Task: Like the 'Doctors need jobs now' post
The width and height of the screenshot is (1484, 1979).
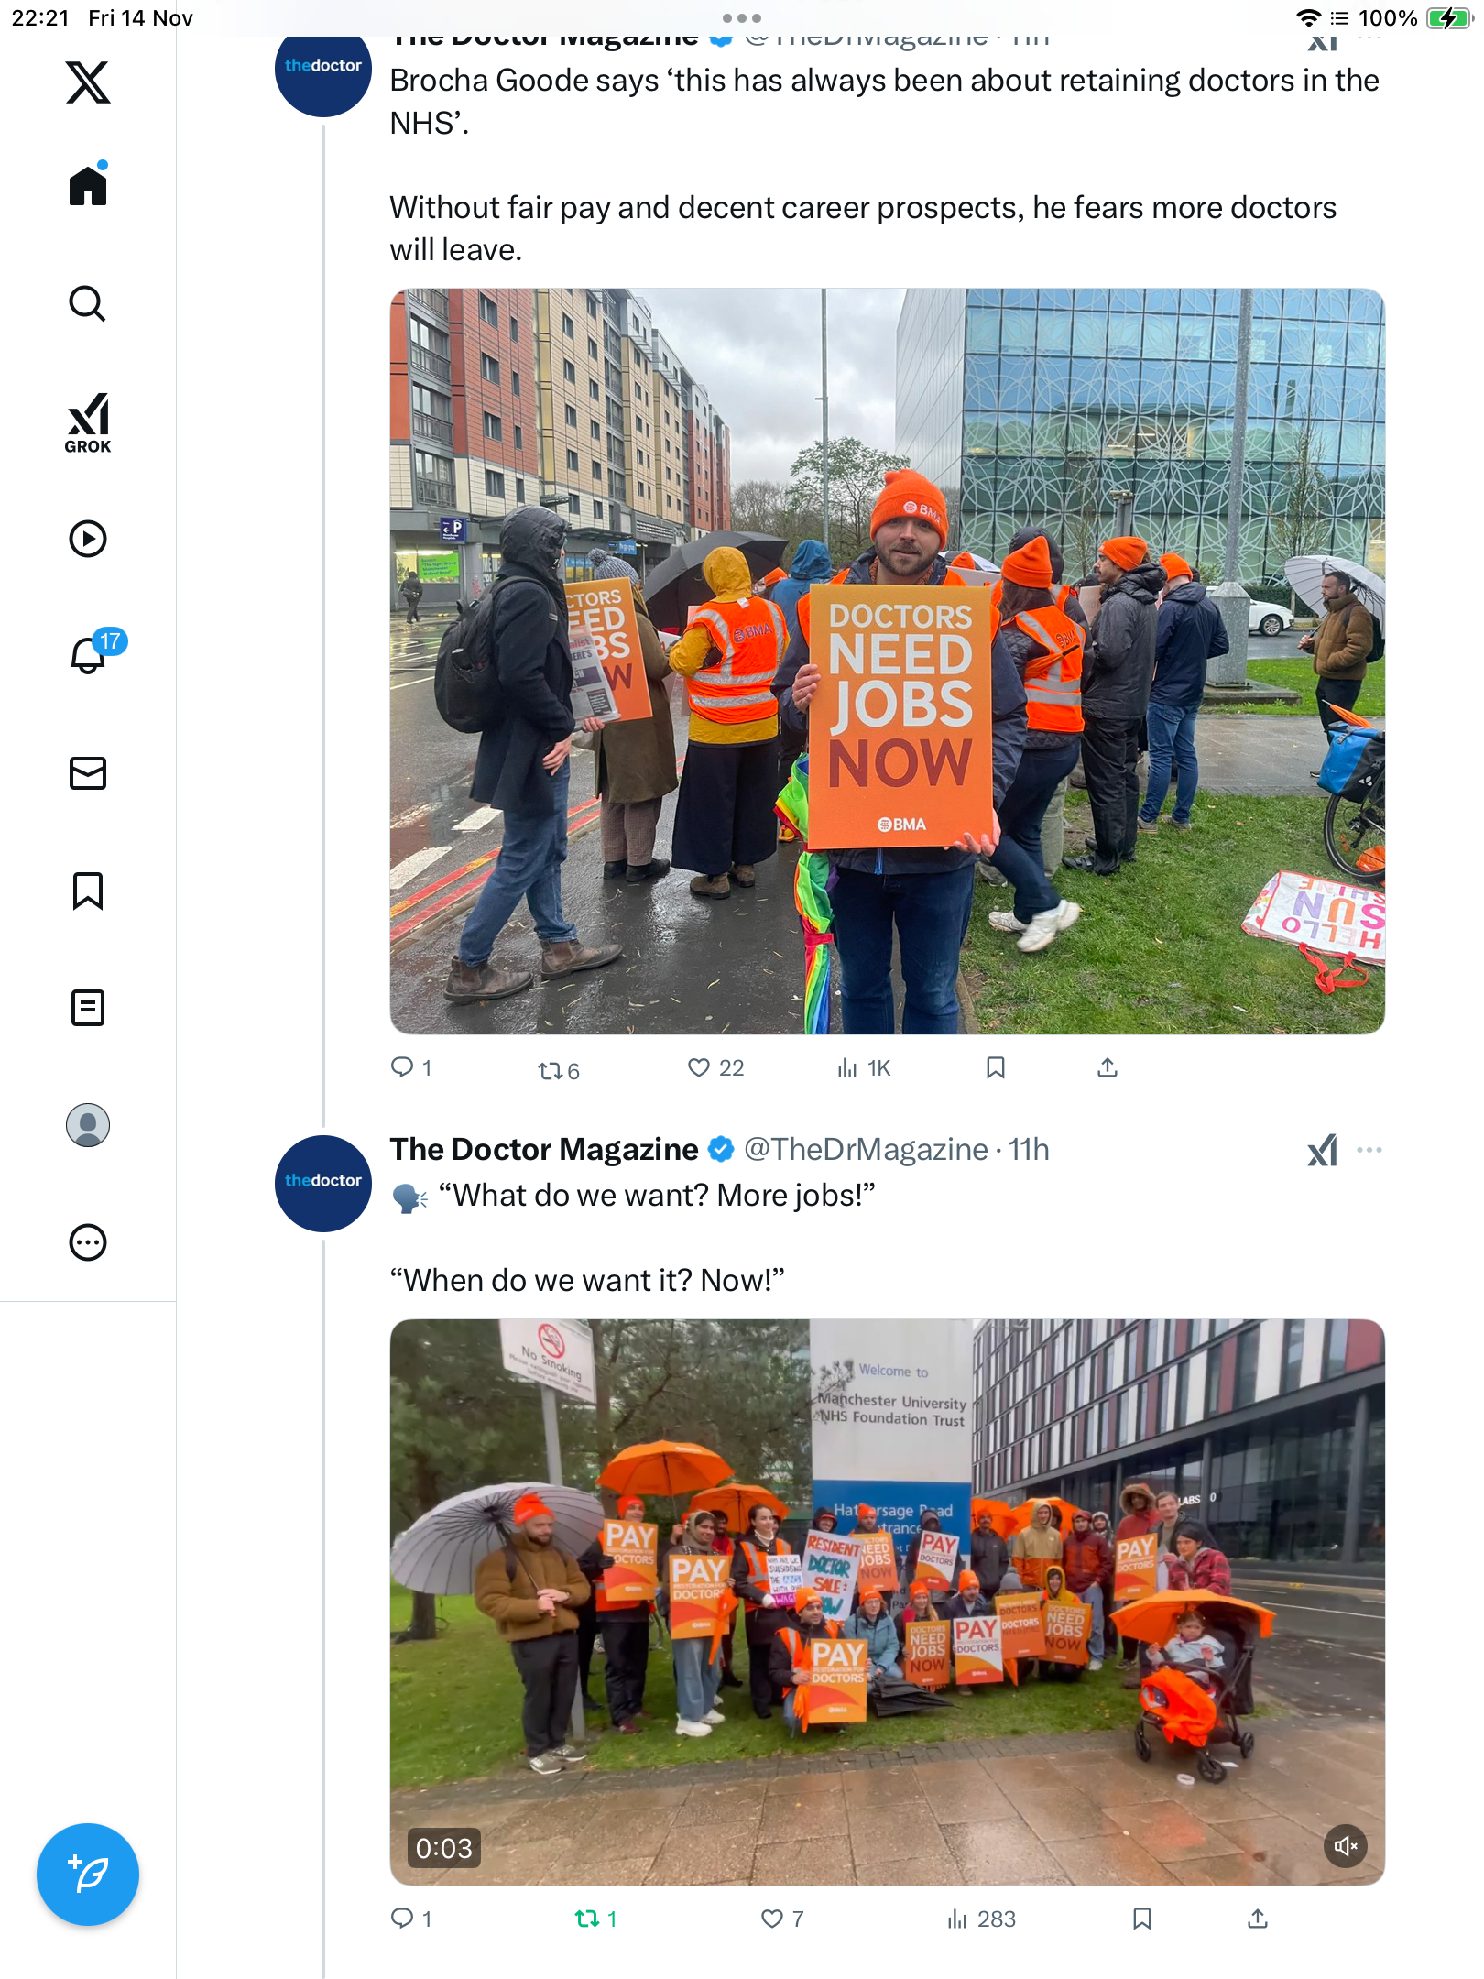Action: (715, 1067)
